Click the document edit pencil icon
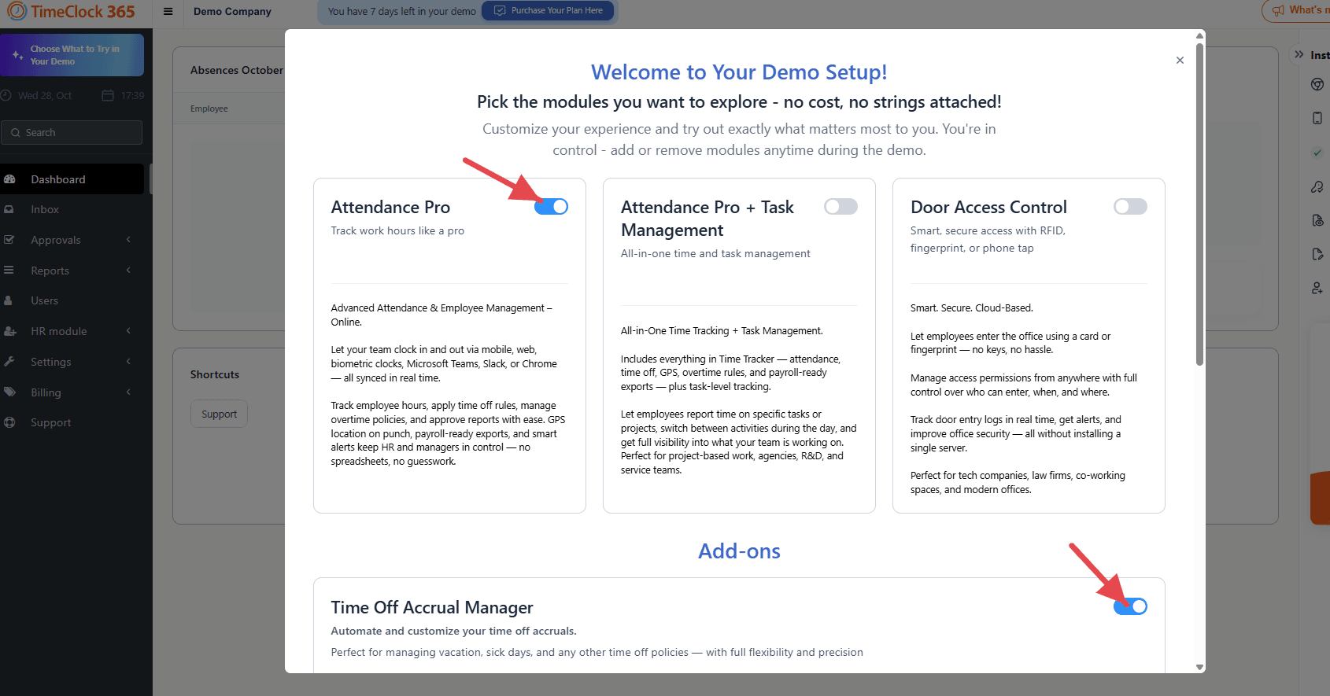Viewport: 1330px width, 696px height. (1317, 254)
